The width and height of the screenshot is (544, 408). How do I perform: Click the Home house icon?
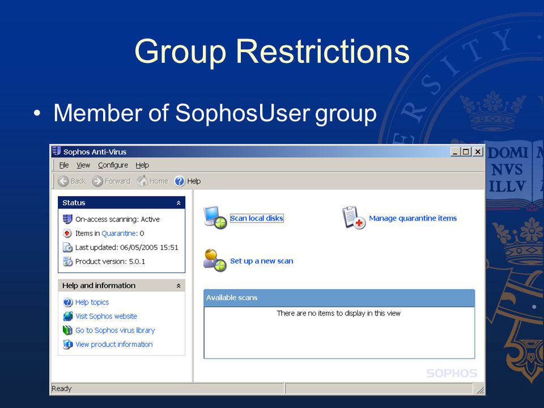pyautogui.click(x=142, y=181)
